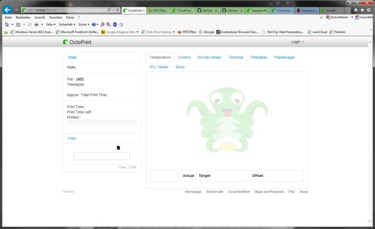
Task: Expand the home icon dropdown arrow
Action: point(12,24)
